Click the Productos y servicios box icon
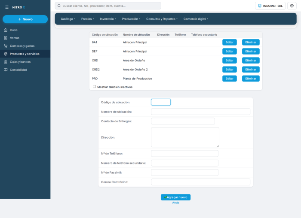The width and height of the screenshot is (301, 218). pos(6,54)
